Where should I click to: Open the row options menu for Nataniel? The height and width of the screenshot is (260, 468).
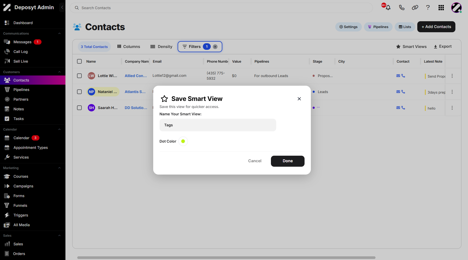[x=452, y=92]
